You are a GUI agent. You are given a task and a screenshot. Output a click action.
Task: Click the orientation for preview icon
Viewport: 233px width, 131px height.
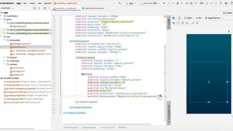tap(179, 18)
